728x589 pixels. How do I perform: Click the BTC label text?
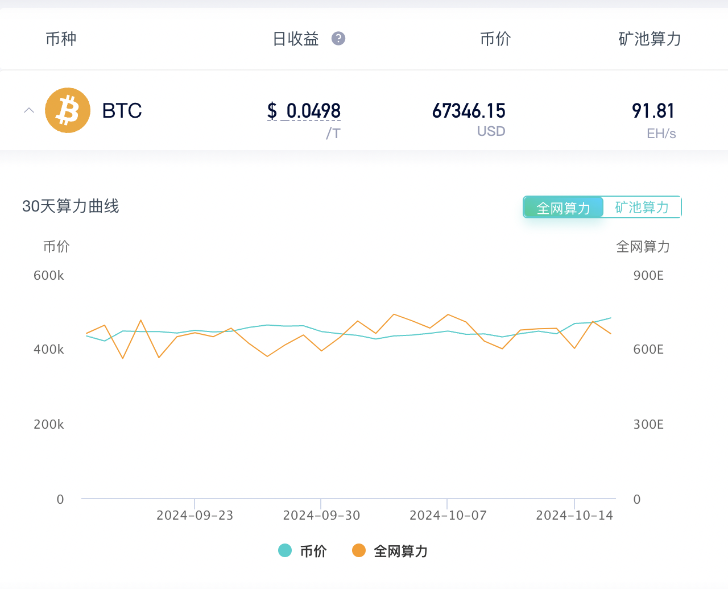tap(121, 110)
